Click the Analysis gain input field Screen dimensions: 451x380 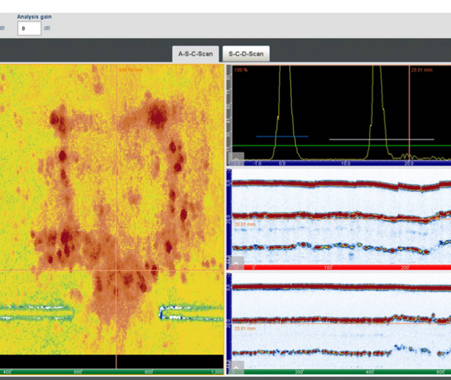(29, 29)
